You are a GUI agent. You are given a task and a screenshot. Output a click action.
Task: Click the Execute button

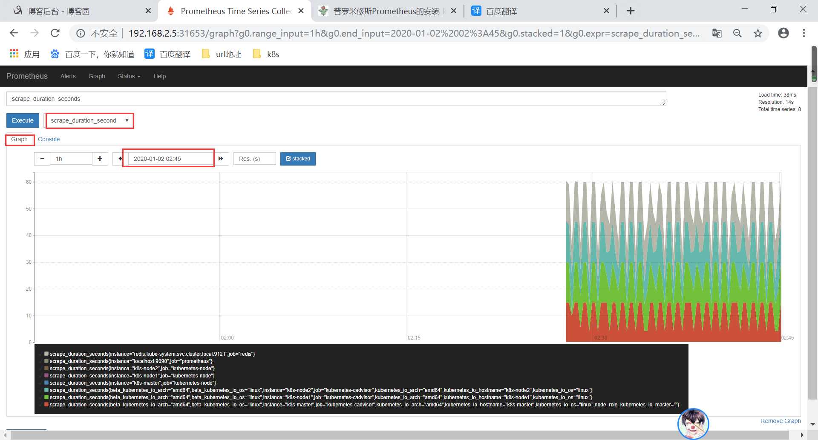pyautogui.click(x=23, y=120)
